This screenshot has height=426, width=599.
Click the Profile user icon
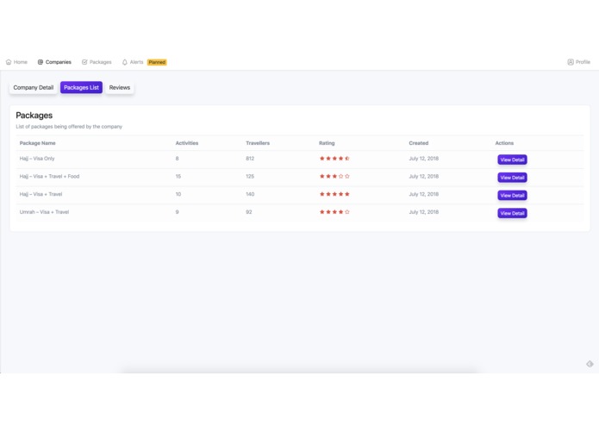pyautogui.click(x=571, y=62)
